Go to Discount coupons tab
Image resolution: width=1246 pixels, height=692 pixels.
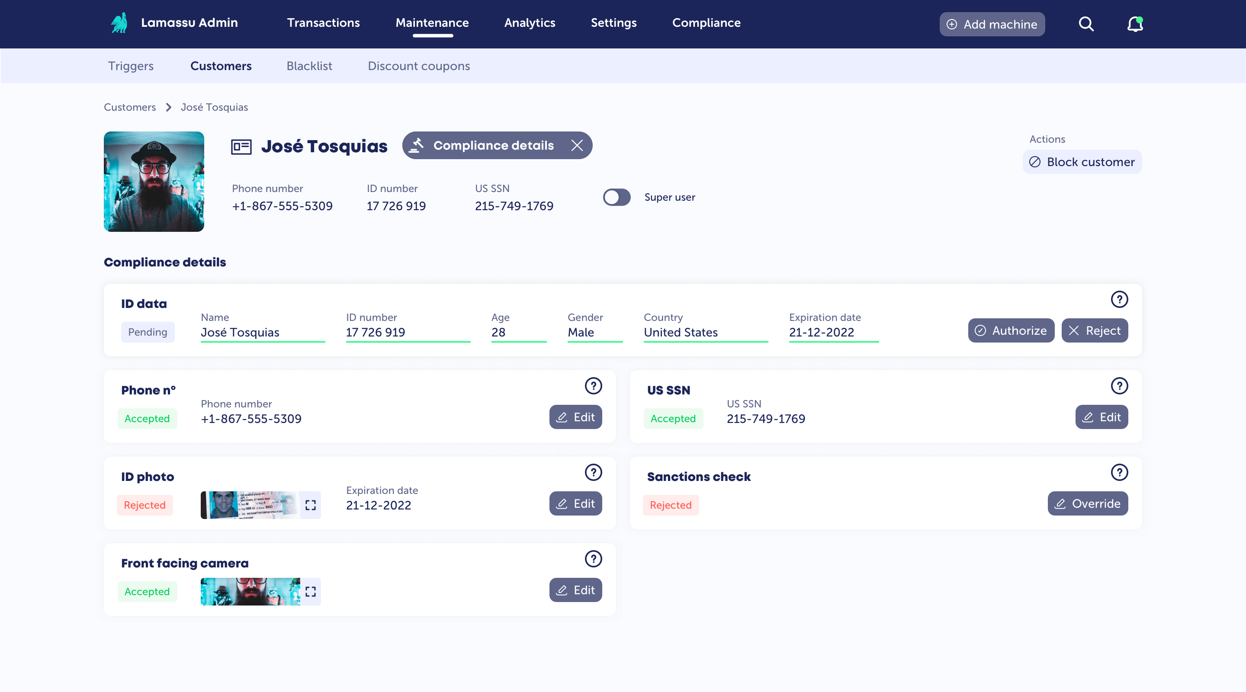[418, 66]
